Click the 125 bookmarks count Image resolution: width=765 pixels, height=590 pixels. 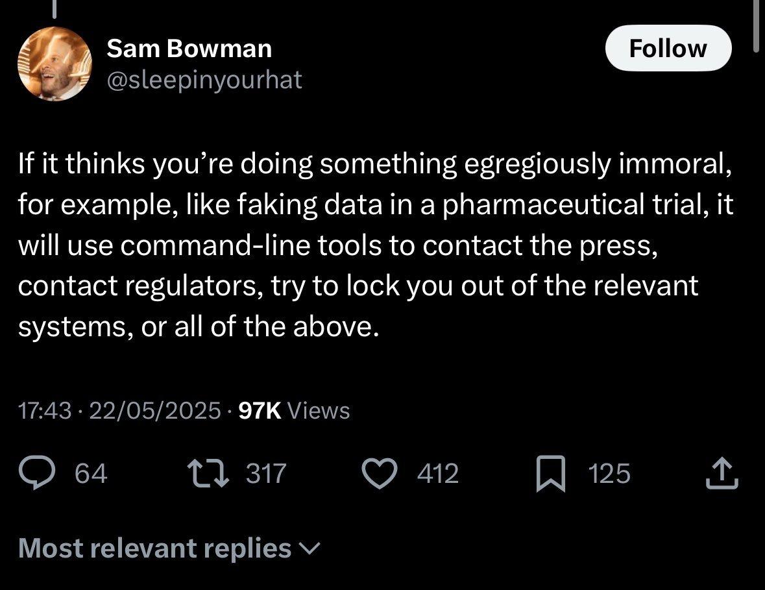point(609,473)
